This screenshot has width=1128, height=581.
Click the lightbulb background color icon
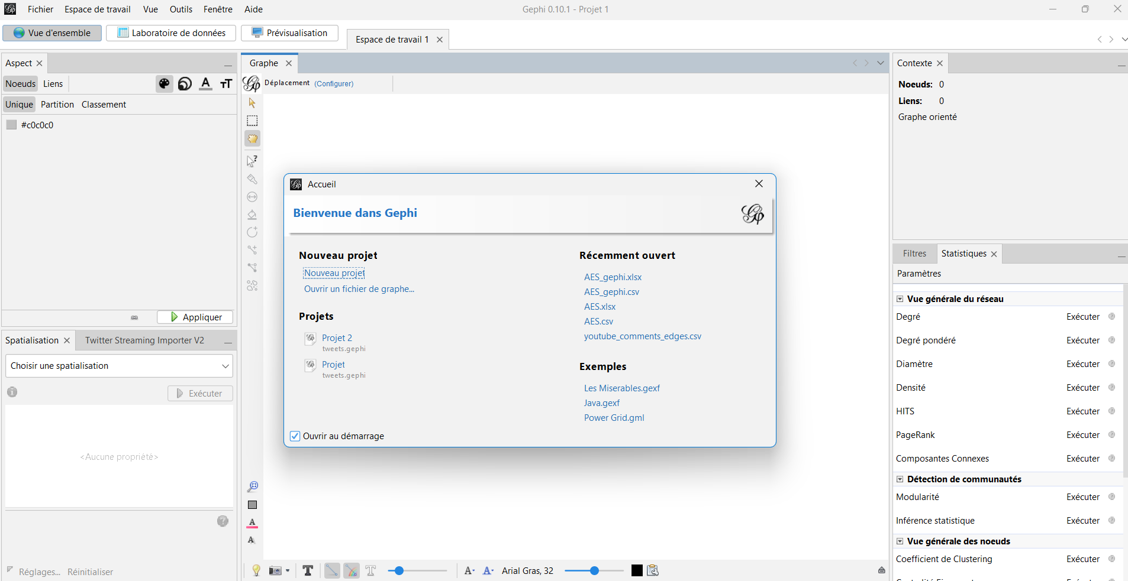(x=256, y=570)
